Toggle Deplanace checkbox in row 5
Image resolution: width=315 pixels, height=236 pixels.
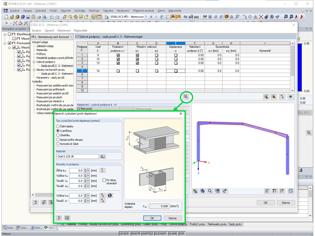(176, 71)
